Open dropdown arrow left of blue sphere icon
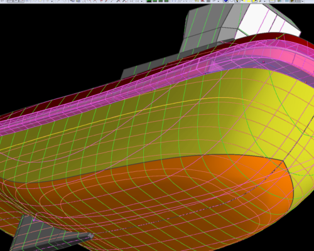 click(219, 1)
